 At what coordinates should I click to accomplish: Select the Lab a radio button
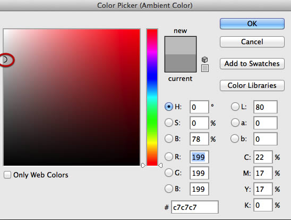(x=235, y=123)
